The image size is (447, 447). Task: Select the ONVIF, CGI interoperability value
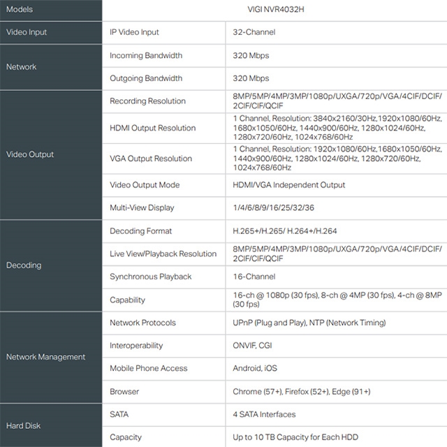pos(252,346)
